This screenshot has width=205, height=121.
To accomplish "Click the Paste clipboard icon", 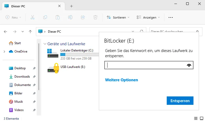I will [x=58, y=17].
